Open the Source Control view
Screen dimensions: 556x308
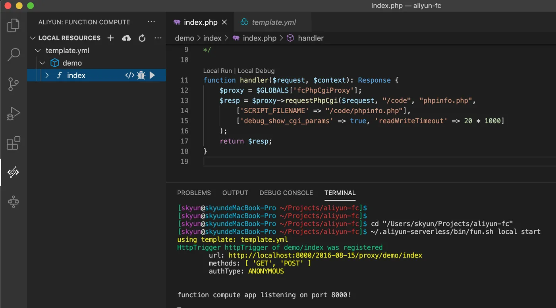coord(14,84)
